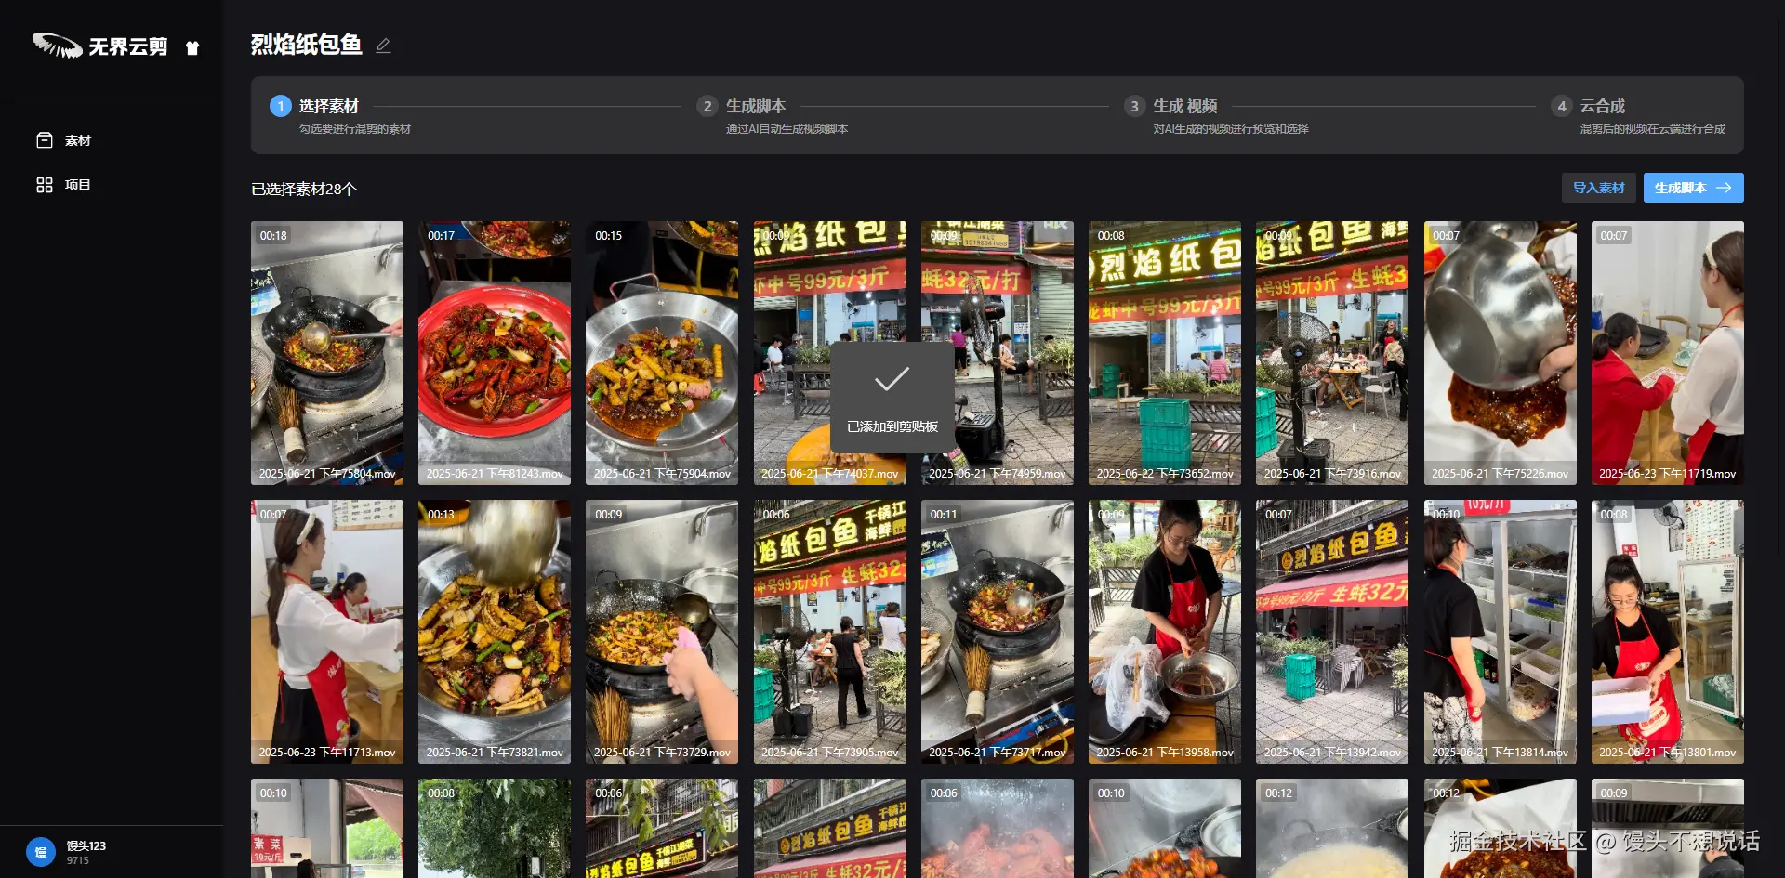Select the clip 2025-06-23 下午11713.mov

pos(327,632)
